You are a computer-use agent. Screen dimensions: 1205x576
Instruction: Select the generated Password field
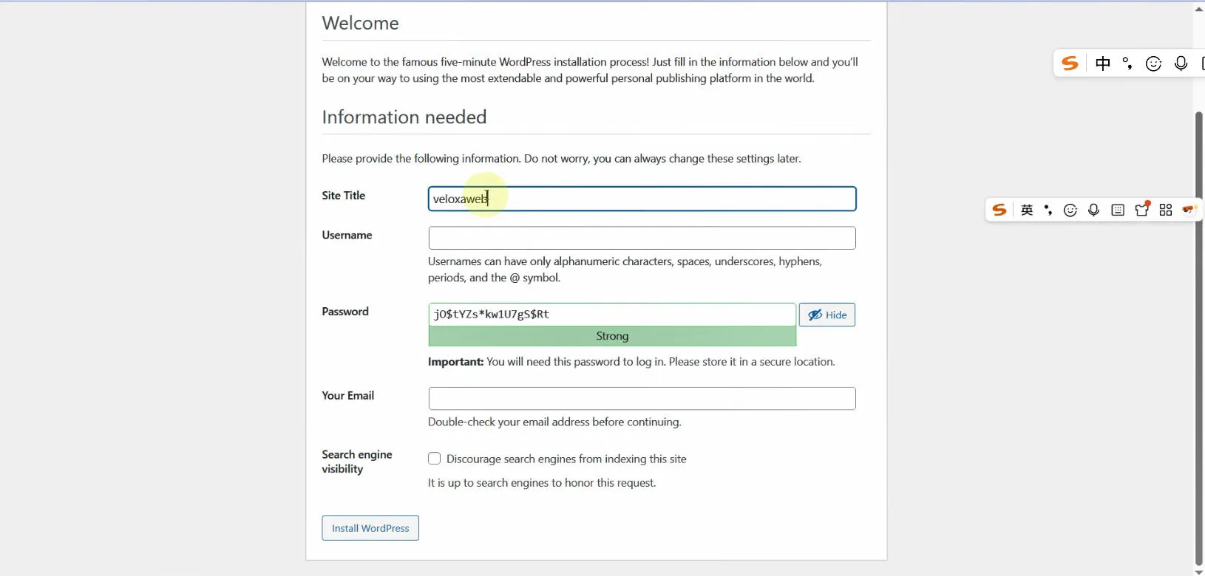[611, 315]
